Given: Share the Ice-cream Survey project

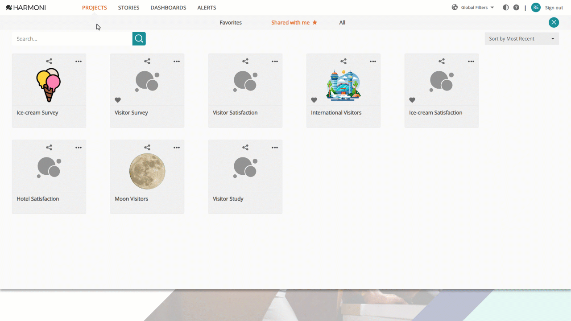Looking at the screenshot, I should click(x=49, y=61).
